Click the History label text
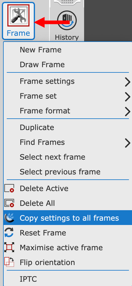The height and width of the screenshot is (286, 132). pyautogui.click(x=67, y=38)
